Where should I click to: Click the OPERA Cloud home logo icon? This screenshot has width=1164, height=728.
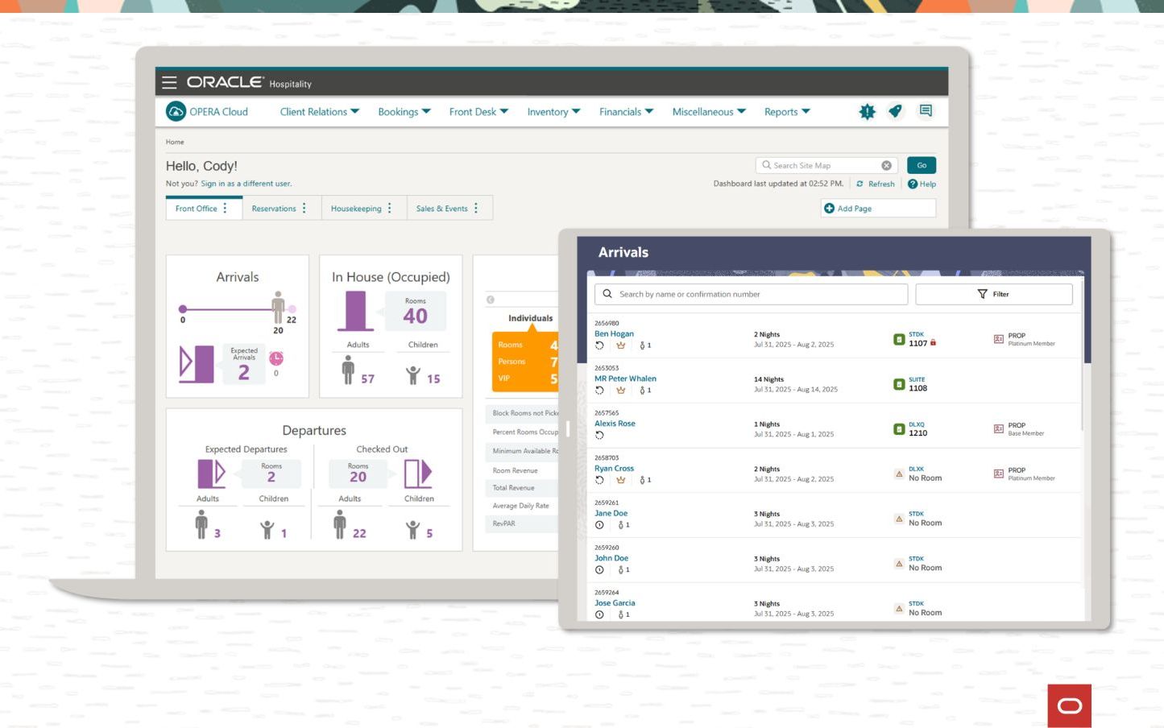click(x=176, y=112)
